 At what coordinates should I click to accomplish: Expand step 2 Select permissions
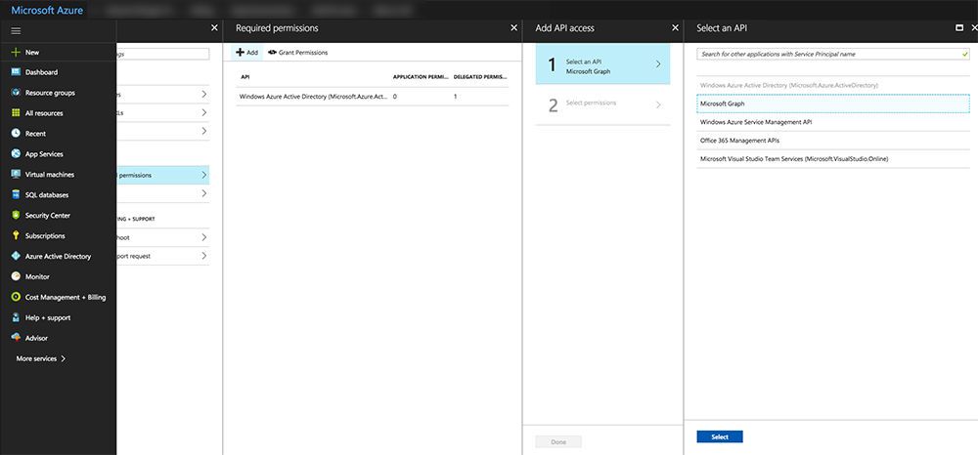658,104
